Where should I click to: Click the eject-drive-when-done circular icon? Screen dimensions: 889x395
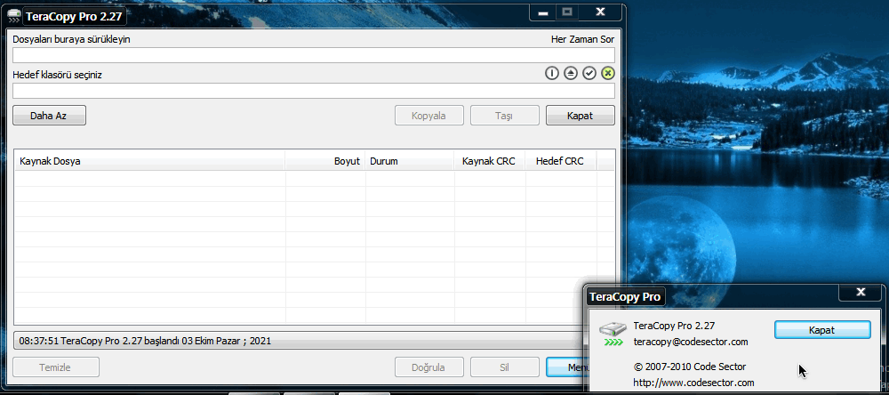coord(571,73)
